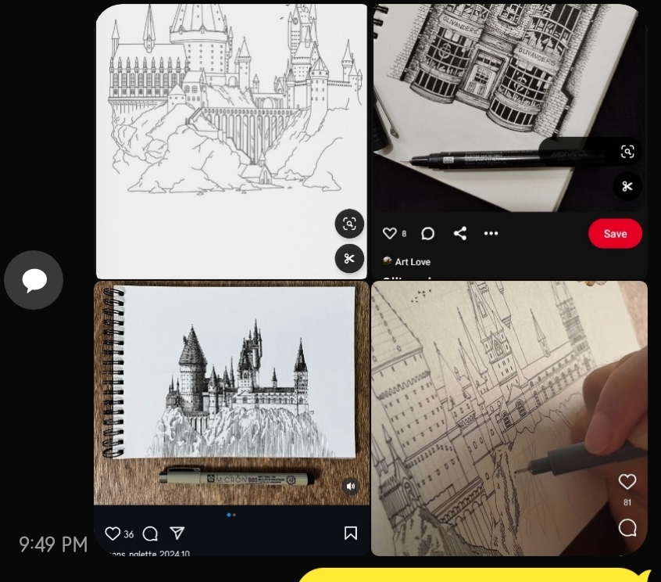Tap the floating chat bubble icon
The height and width of the screenshot is (582, 661).
34,280
